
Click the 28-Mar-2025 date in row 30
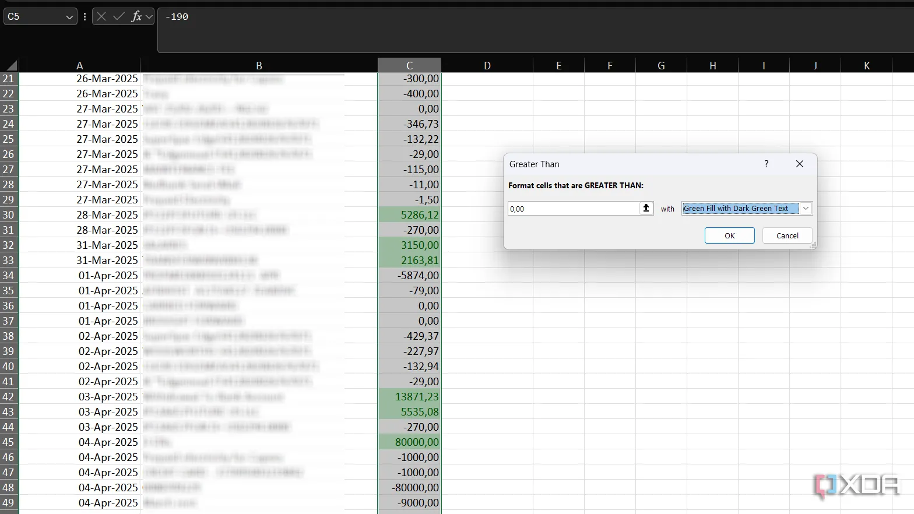80,215
